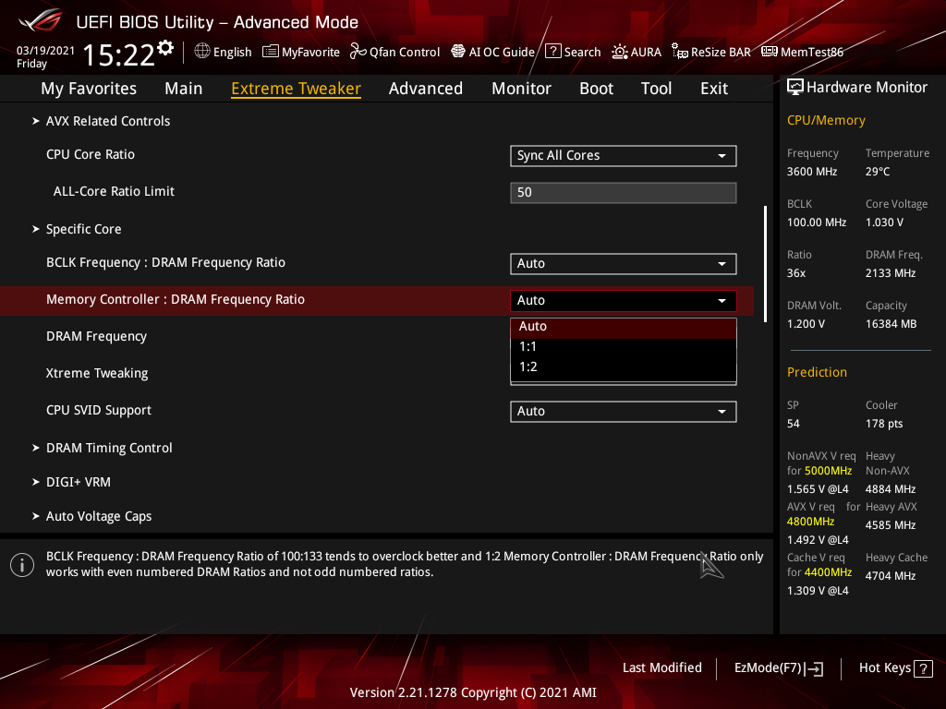Viewport: 946px width, 709px height.
Task: Open the Tool tab
Action: [x=657, y=89]
